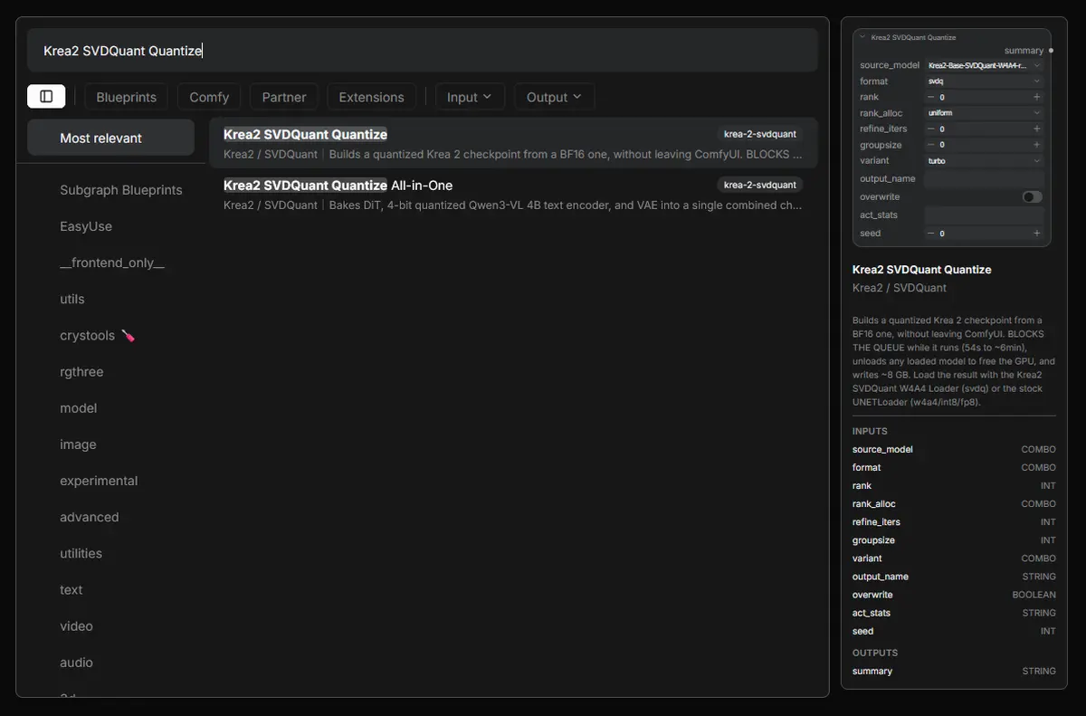The width and height of the screenshot is (1086, 716).
Task: Click the format row in INPUTS list
Action: point(954,467)
